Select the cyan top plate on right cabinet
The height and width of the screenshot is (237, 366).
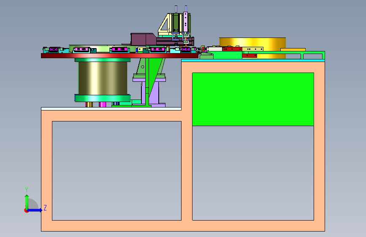(x=253, y=60)
